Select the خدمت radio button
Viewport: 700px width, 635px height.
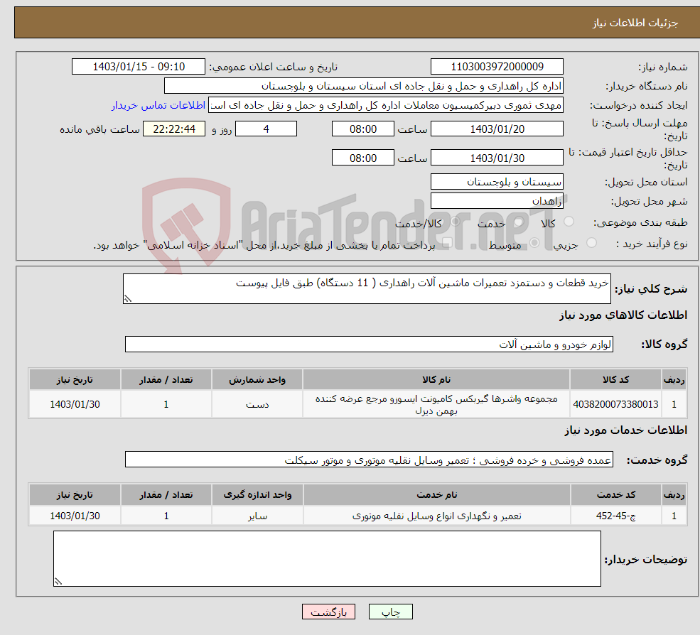(x=519, y=222)
